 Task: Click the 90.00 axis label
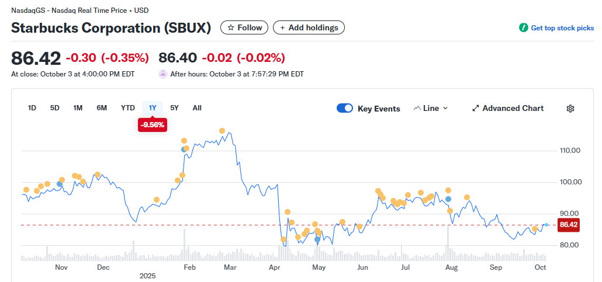coord(569,214)
